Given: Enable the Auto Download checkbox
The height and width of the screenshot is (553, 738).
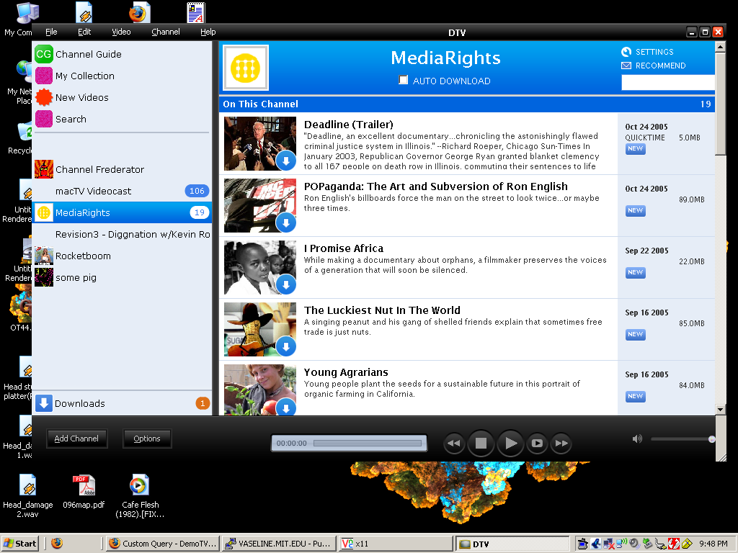Looking at the screenshot, I should [x=404, y=81].
